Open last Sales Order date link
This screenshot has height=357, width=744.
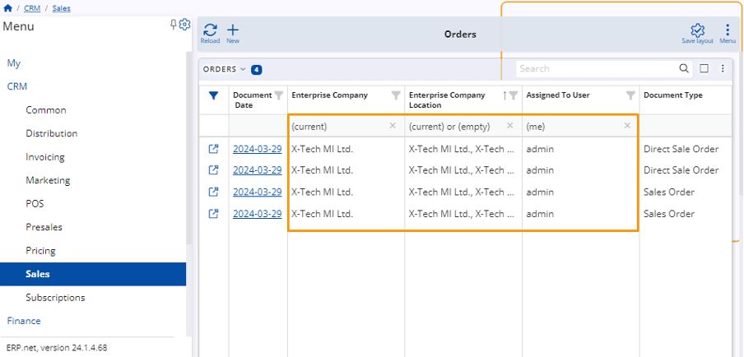pyautogui.click(x=257, y=214)
